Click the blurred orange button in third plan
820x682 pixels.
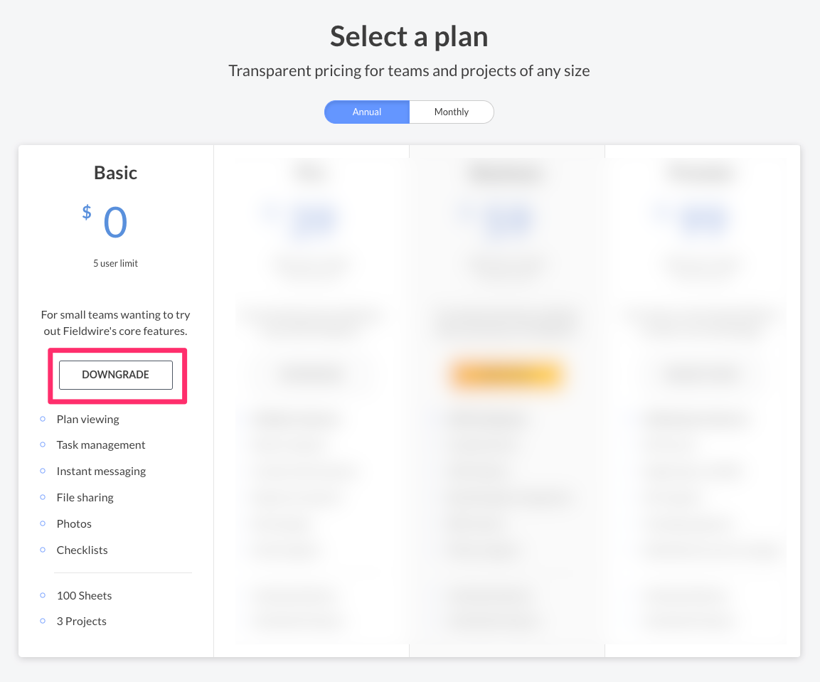506,375
